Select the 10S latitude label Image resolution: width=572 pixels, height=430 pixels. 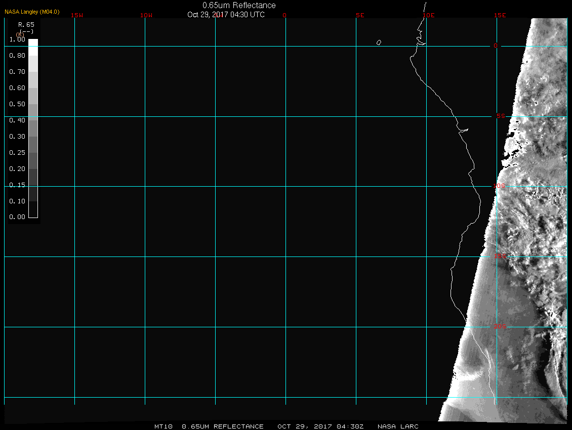[499, 186]
